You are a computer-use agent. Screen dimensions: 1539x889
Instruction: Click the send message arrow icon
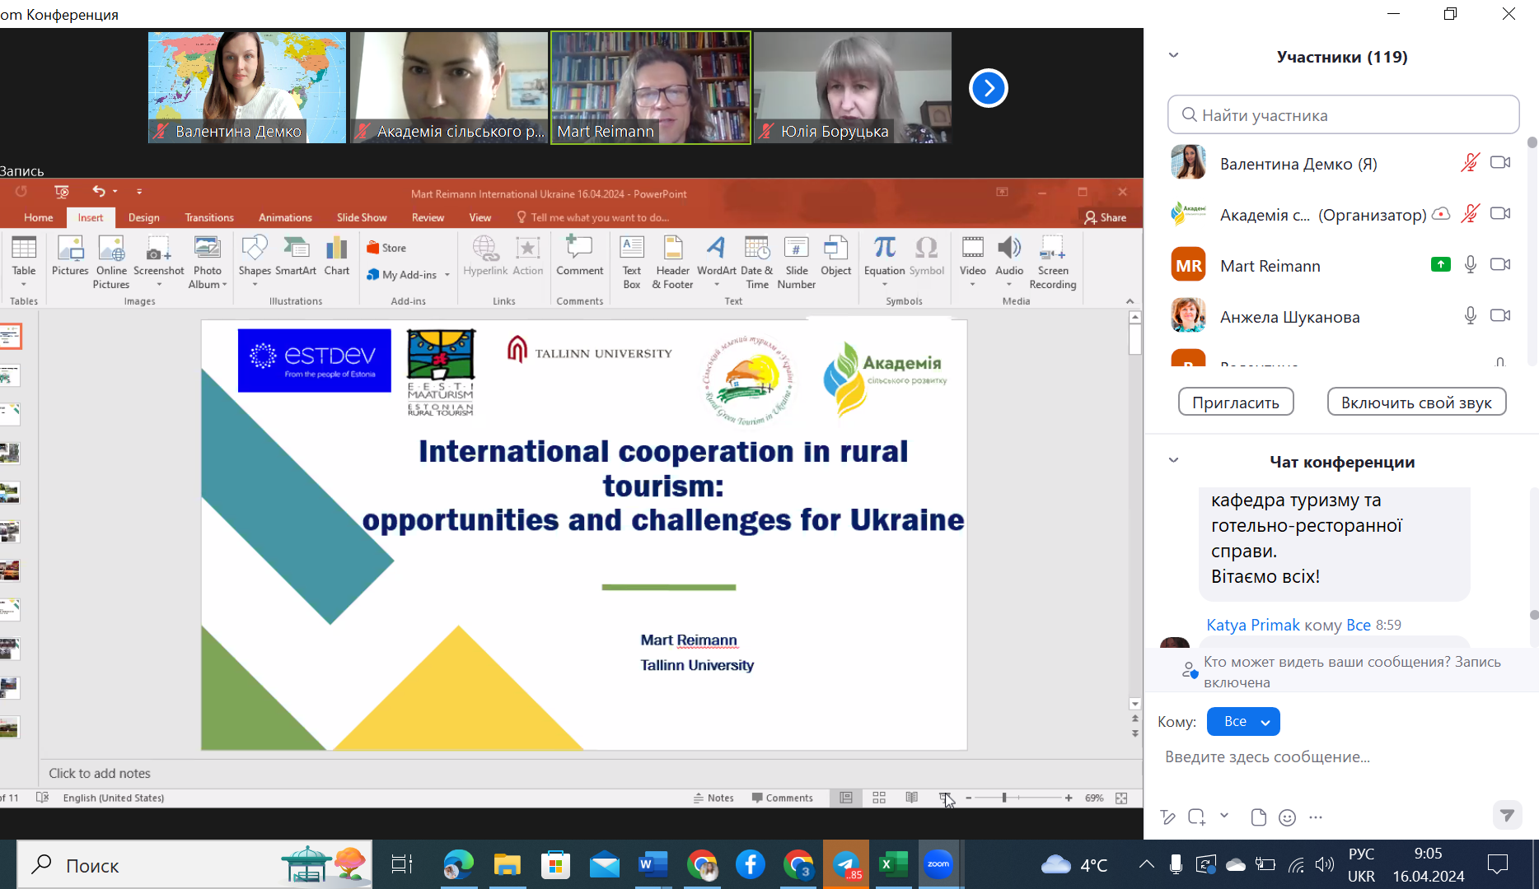pos(1507,815)
